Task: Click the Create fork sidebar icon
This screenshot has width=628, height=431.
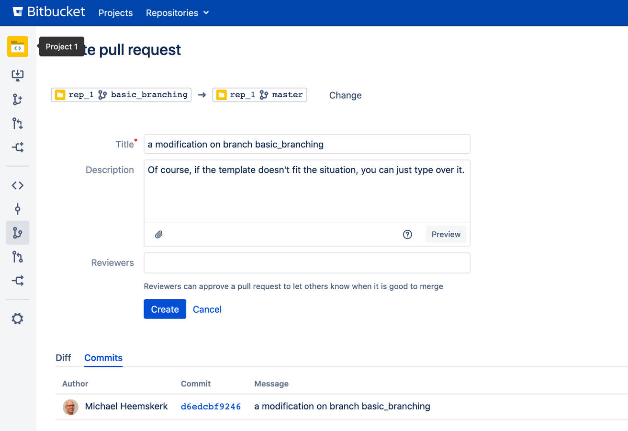Action: (18, 147)
